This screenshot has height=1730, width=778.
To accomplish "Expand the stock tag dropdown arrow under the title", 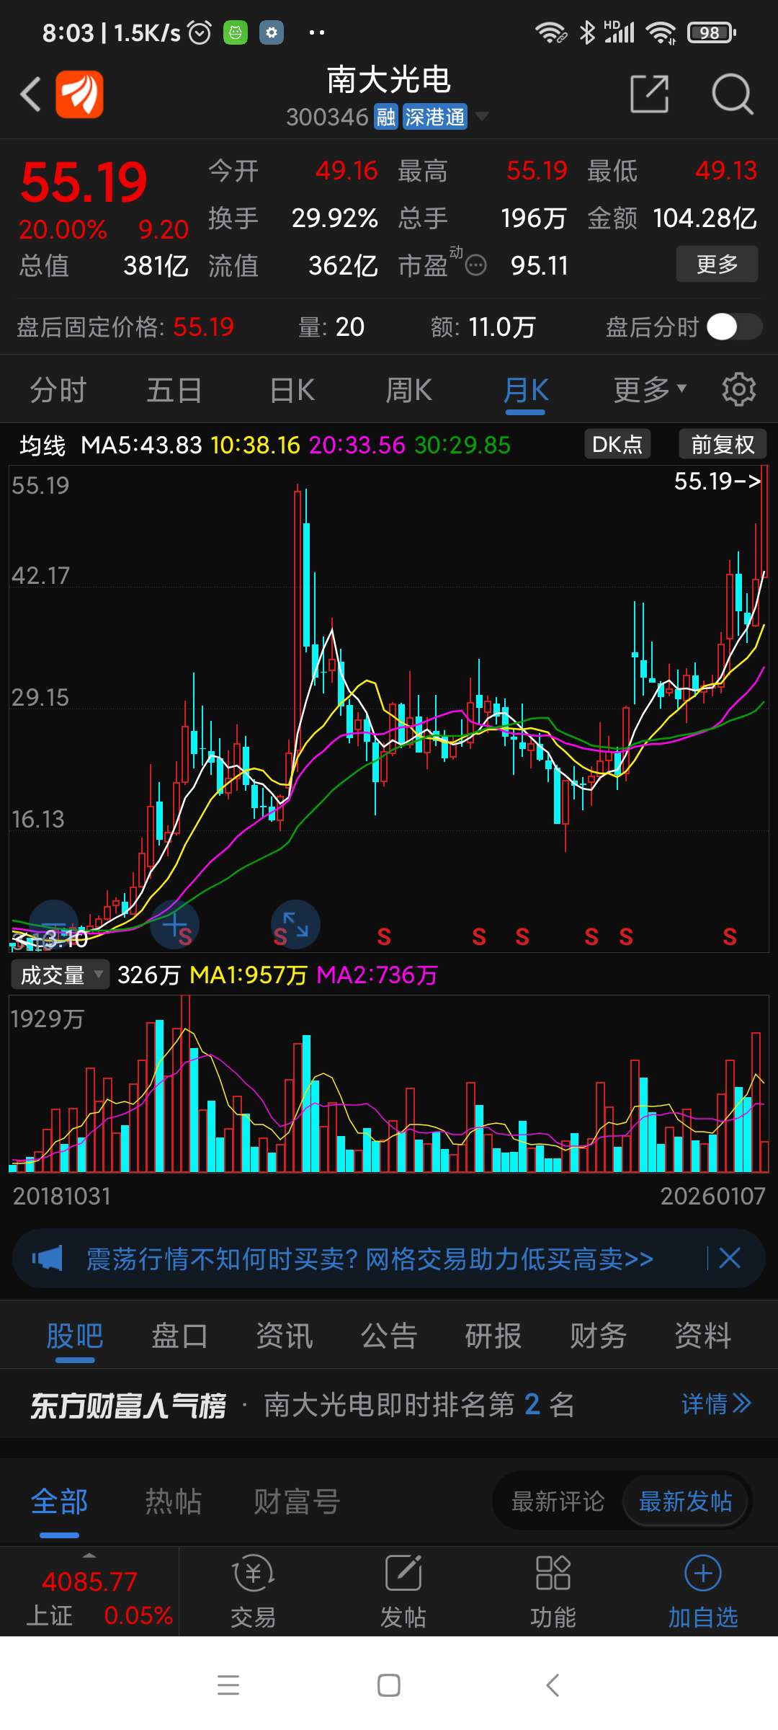I will point(482,116).
